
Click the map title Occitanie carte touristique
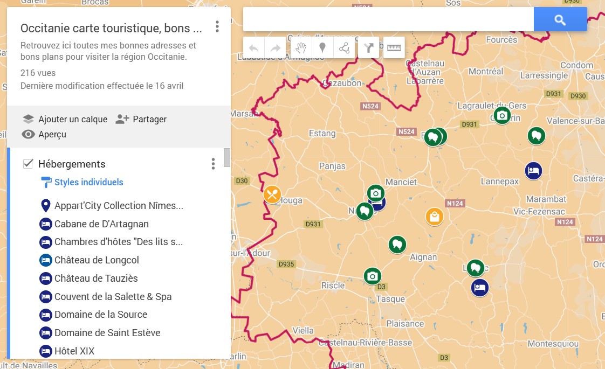[111, 28]
